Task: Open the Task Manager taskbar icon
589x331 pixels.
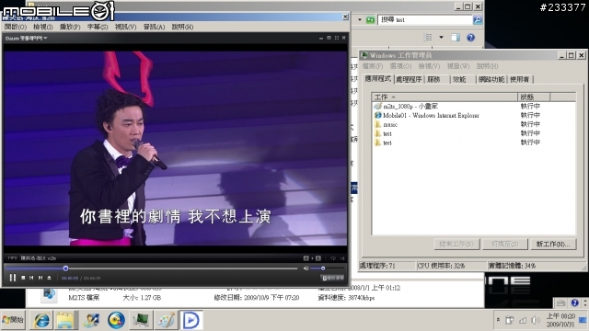Action: pyautogui.click(x=141, y=320)
